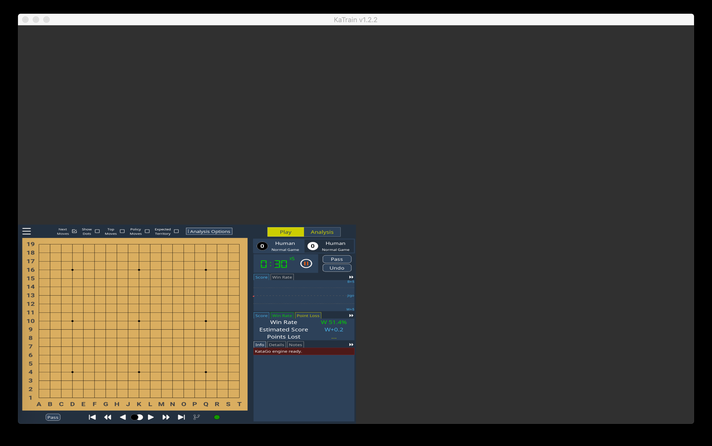Image resolution: width=712 pixels, height=446 pixels.
Task: Click the black stone icon beside the left Human player
Action: (262, 246)
